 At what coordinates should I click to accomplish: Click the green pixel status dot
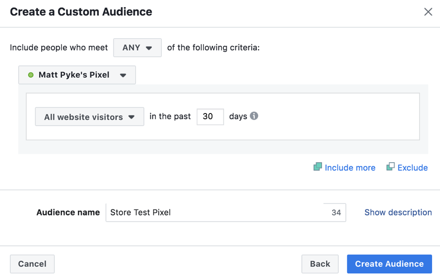pos(31,75)
